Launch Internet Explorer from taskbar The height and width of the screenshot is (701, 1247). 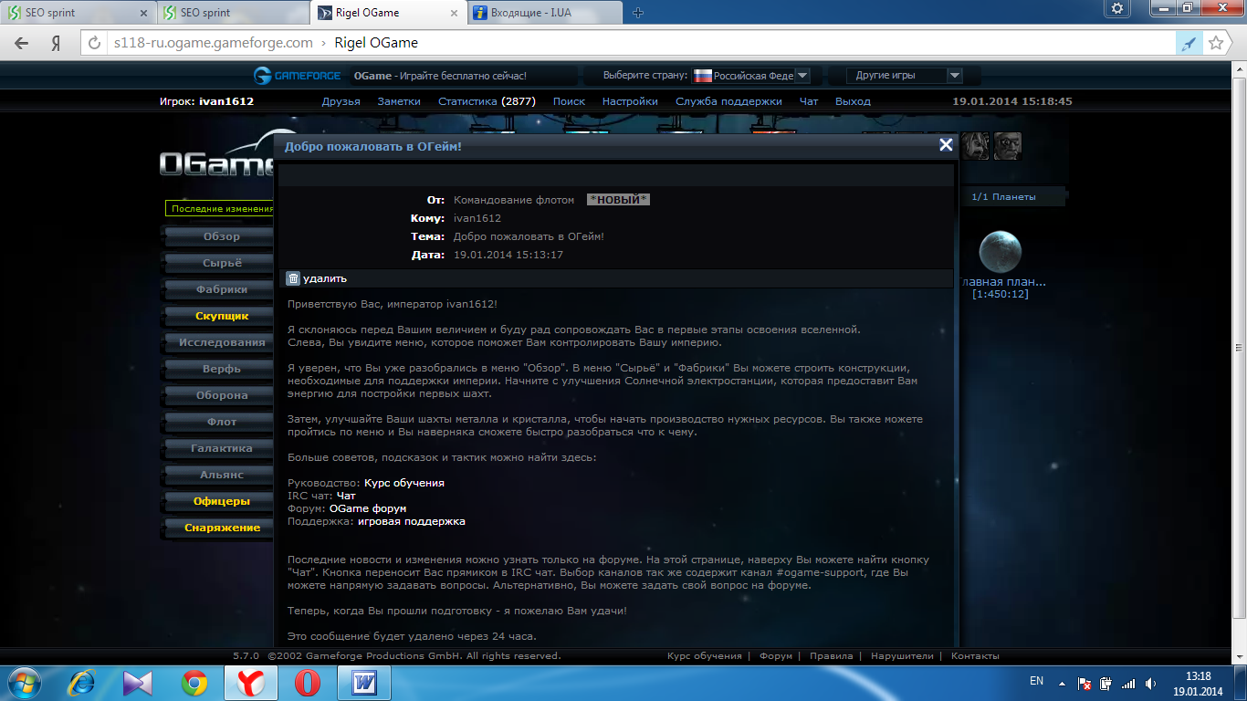pos(82,683)
